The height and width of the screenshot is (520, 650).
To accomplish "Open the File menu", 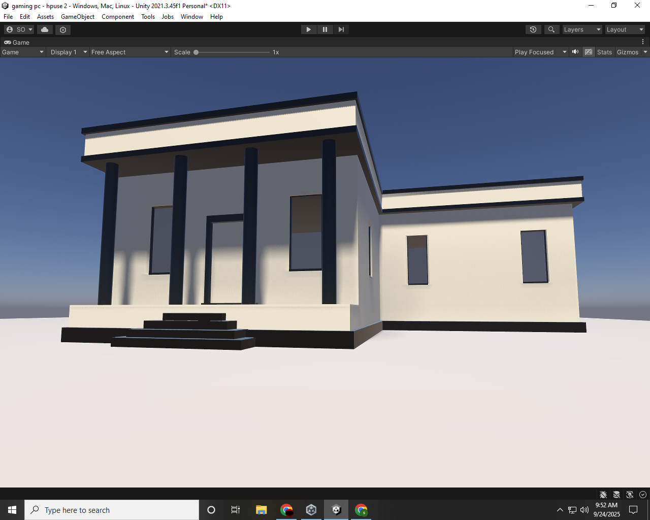I will coord(8,17).
